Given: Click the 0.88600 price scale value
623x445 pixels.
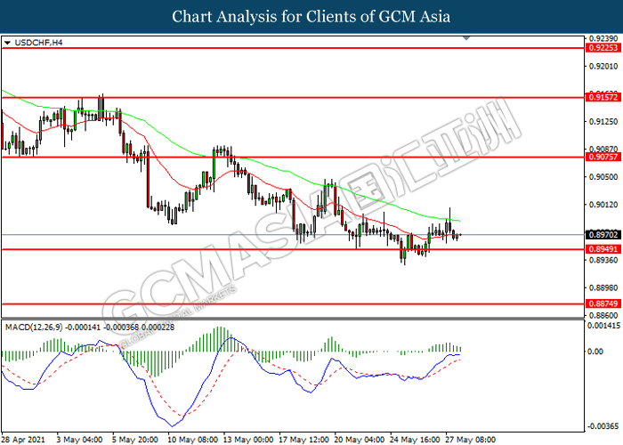Looking at the screenshot, I should click(x=603, y=315).
